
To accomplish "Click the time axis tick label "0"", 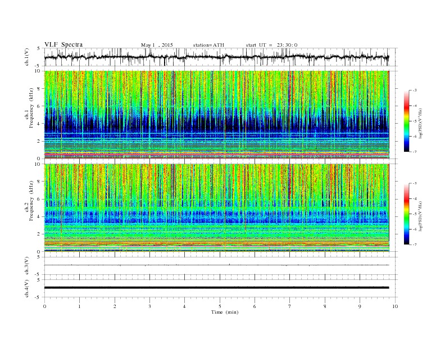I will coord(44,306).
